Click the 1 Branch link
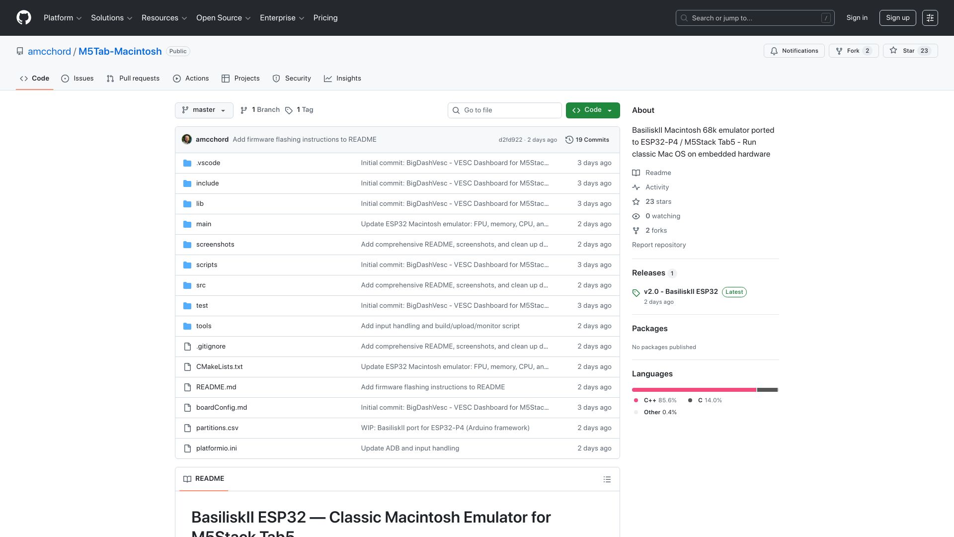The image size is (954, 537). 260,110
